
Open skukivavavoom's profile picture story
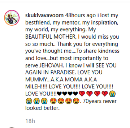(x=12, y=18)
